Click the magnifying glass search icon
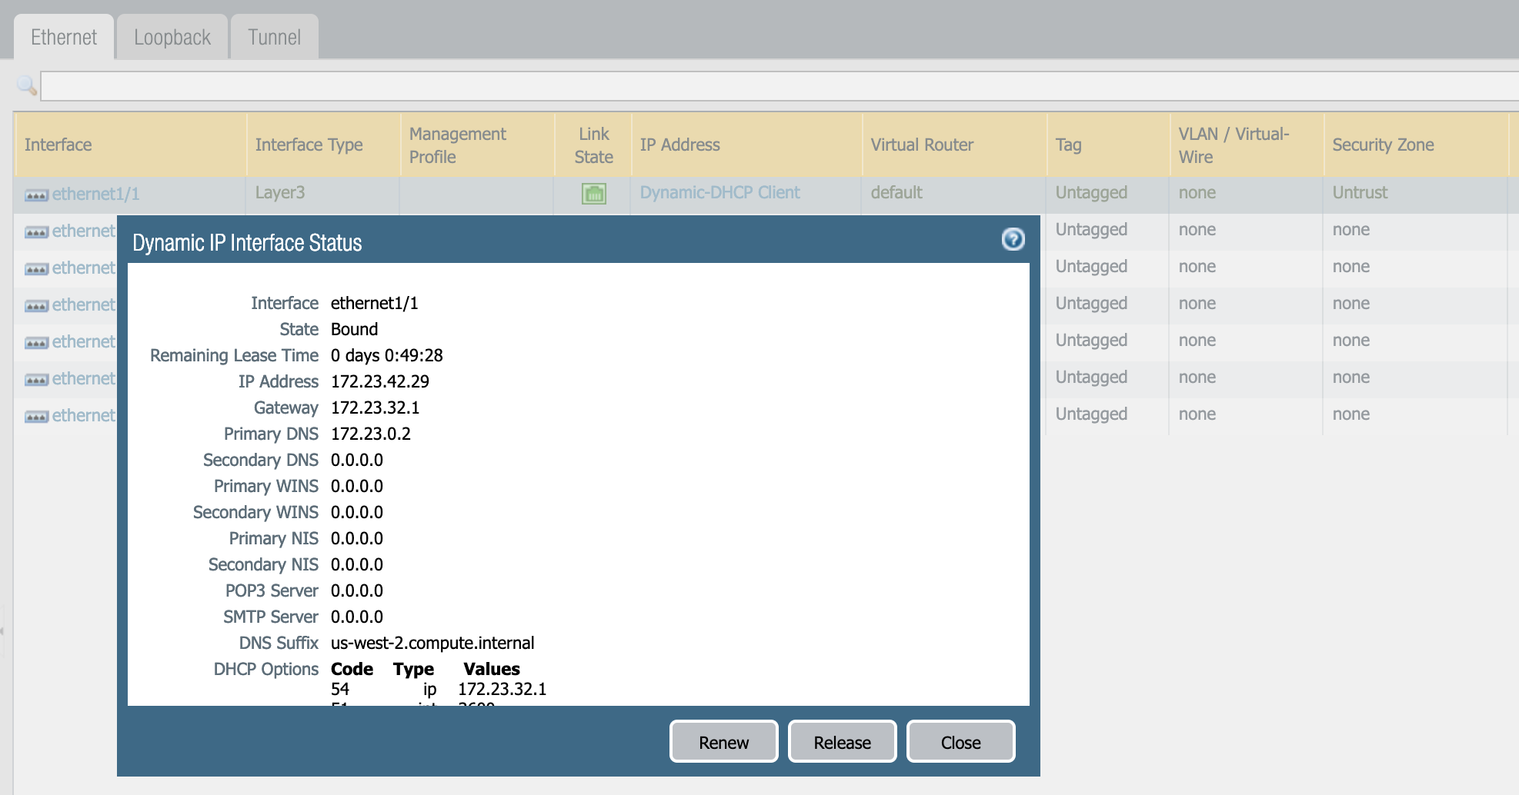 27,85
